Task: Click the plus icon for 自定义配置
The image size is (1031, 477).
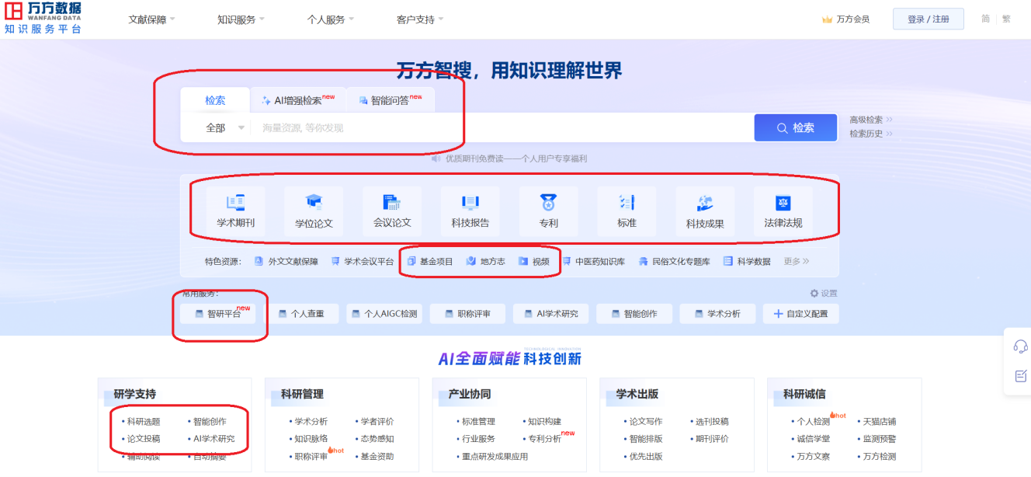Action: click(x=779, y=314)
